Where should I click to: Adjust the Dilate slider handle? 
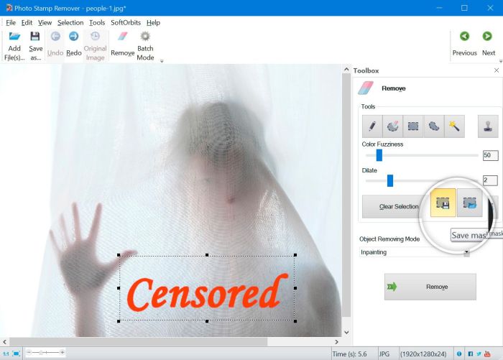click(390, 180)
